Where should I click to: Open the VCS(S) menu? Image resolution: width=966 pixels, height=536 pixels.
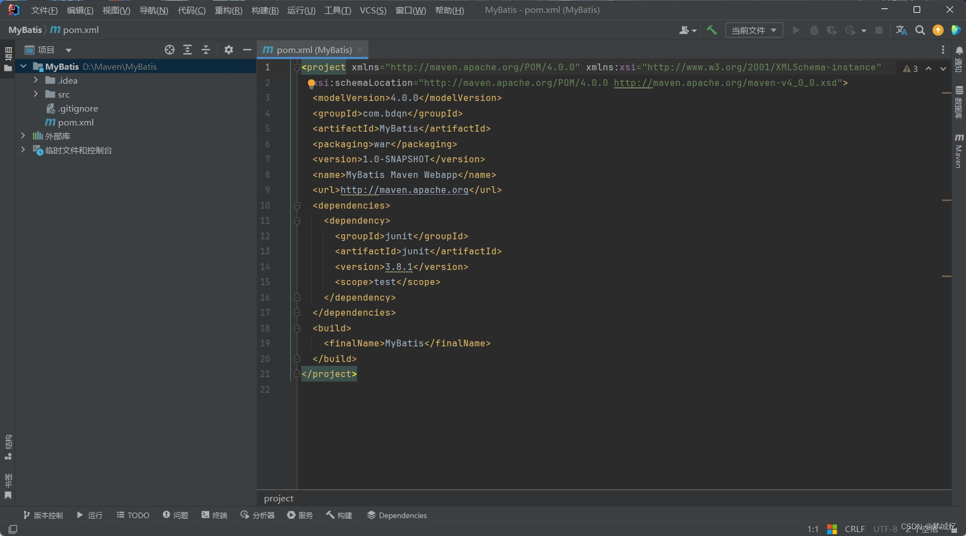click(373, 10)
